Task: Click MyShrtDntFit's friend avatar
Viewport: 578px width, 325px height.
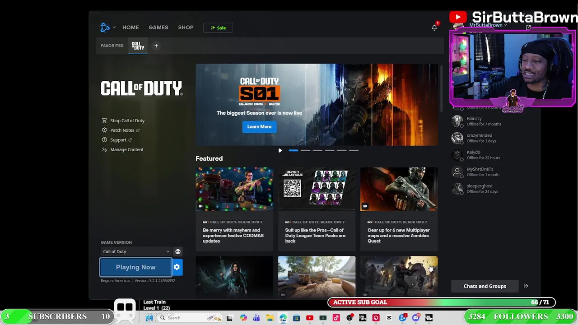Action: pos(457,172)
